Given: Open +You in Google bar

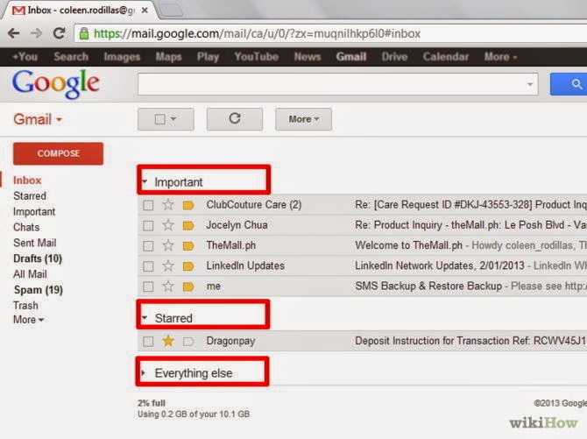Looking at the screenshot, I should pyautogui.click(x=25, y=57).
